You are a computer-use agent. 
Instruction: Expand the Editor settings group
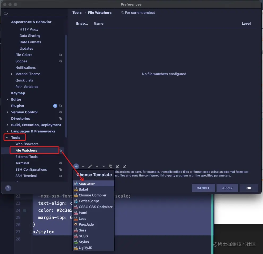click(7, 99)
